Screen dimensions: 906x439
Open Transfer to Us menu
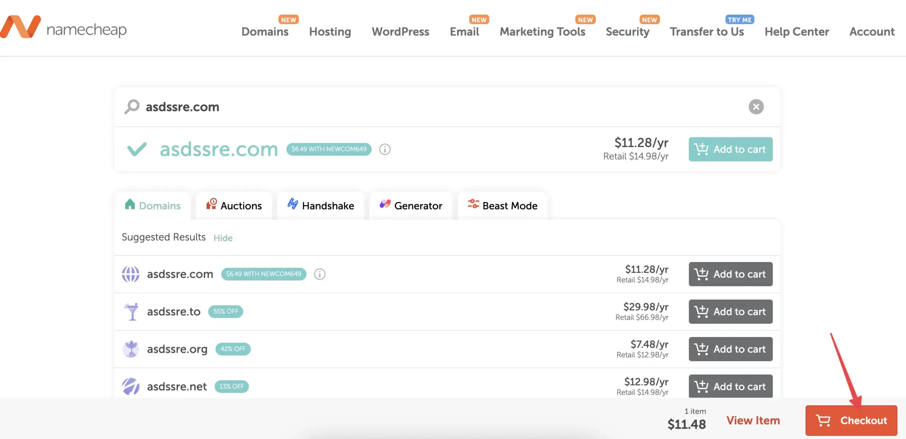coord(707,31)
